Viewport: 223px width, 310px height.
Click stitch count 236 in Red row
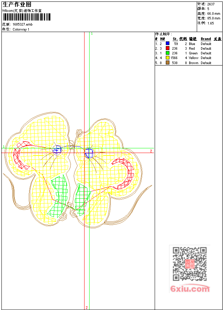175,49
